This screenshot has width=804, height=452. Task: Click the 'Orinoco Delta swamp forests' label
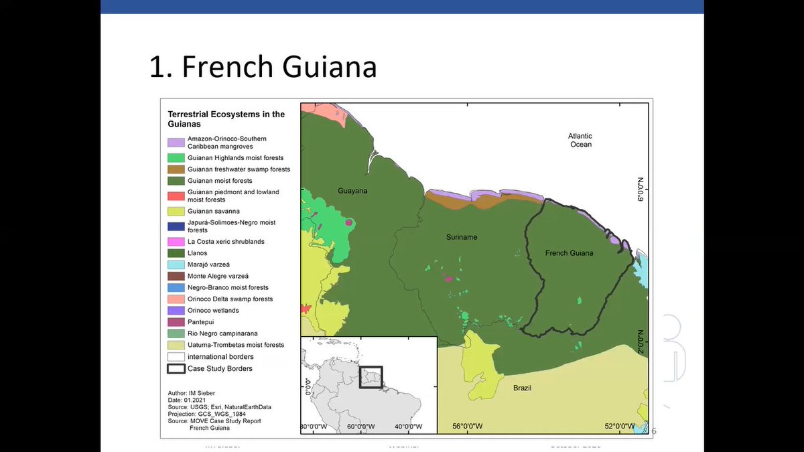tap(230, 299)
